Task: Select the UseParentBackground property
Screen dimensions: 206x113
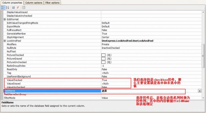Action: click(x=19, y=77)
